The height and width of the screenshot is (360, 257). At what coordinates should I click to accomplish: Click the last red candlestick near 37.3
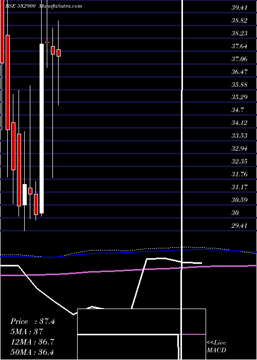(x=59, y=53)
